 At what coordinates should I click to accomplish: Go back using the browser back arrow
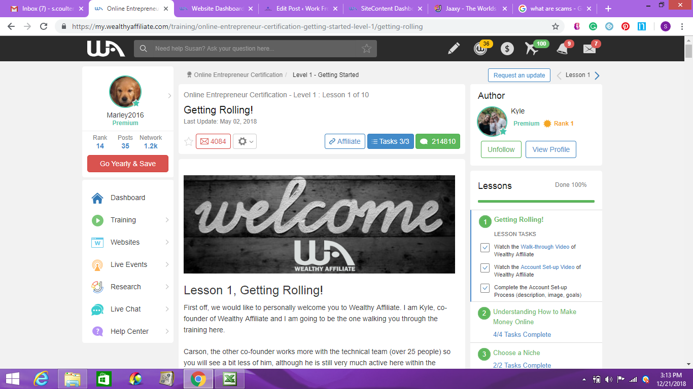pos(11,26)
